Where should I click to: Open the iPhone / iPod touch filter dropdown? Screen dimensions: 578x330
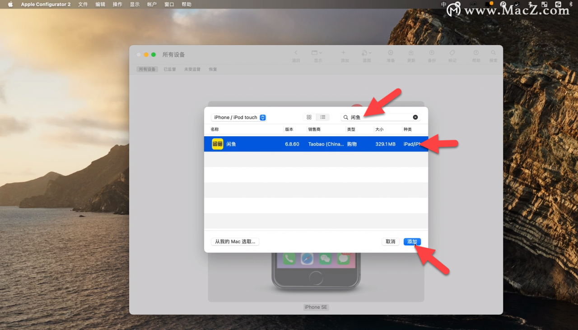pyautogui.click(x=238, y=117)
